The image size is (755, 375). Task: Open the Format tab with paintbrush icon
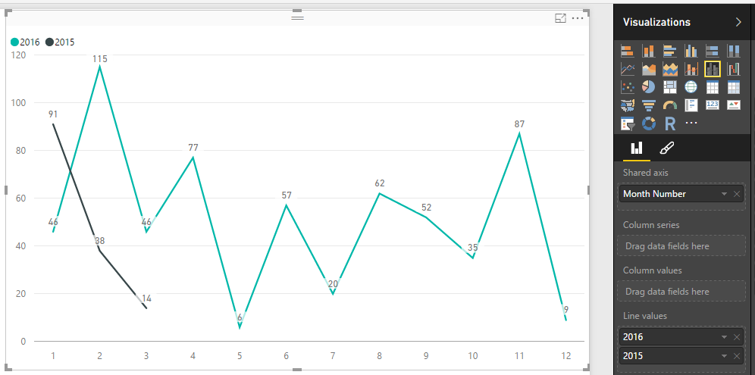point(666,148)
